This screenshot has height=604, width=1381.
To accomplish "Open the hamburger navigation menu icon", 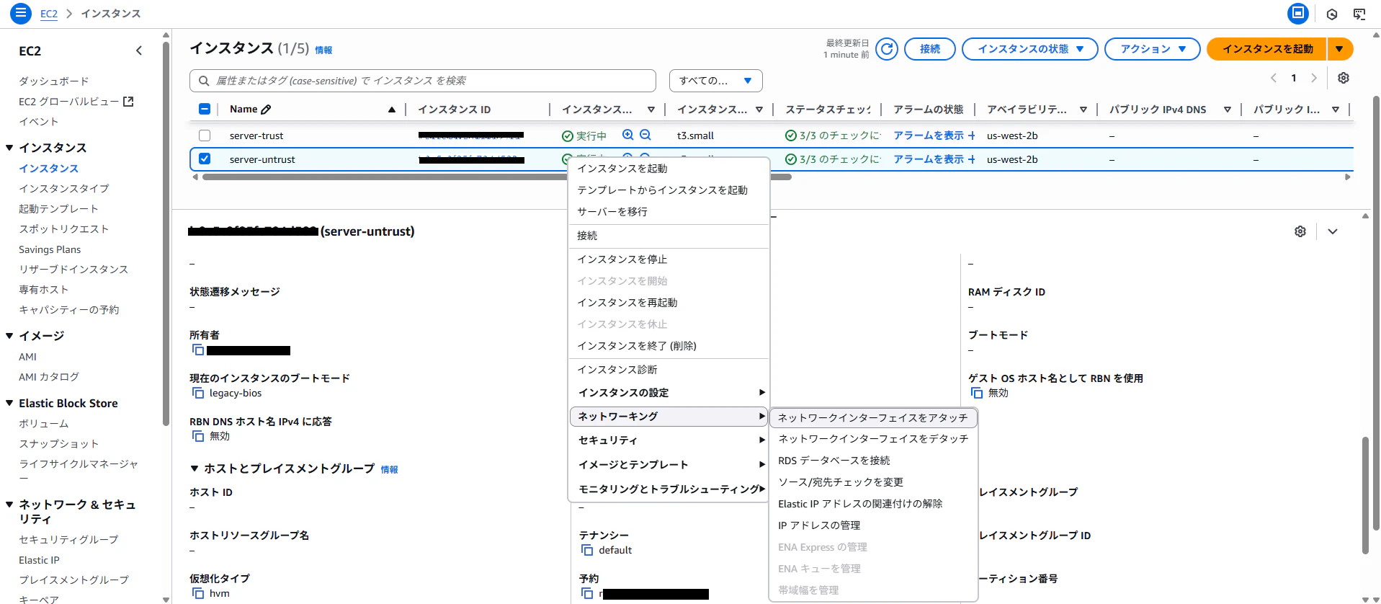I will point(21,13).
